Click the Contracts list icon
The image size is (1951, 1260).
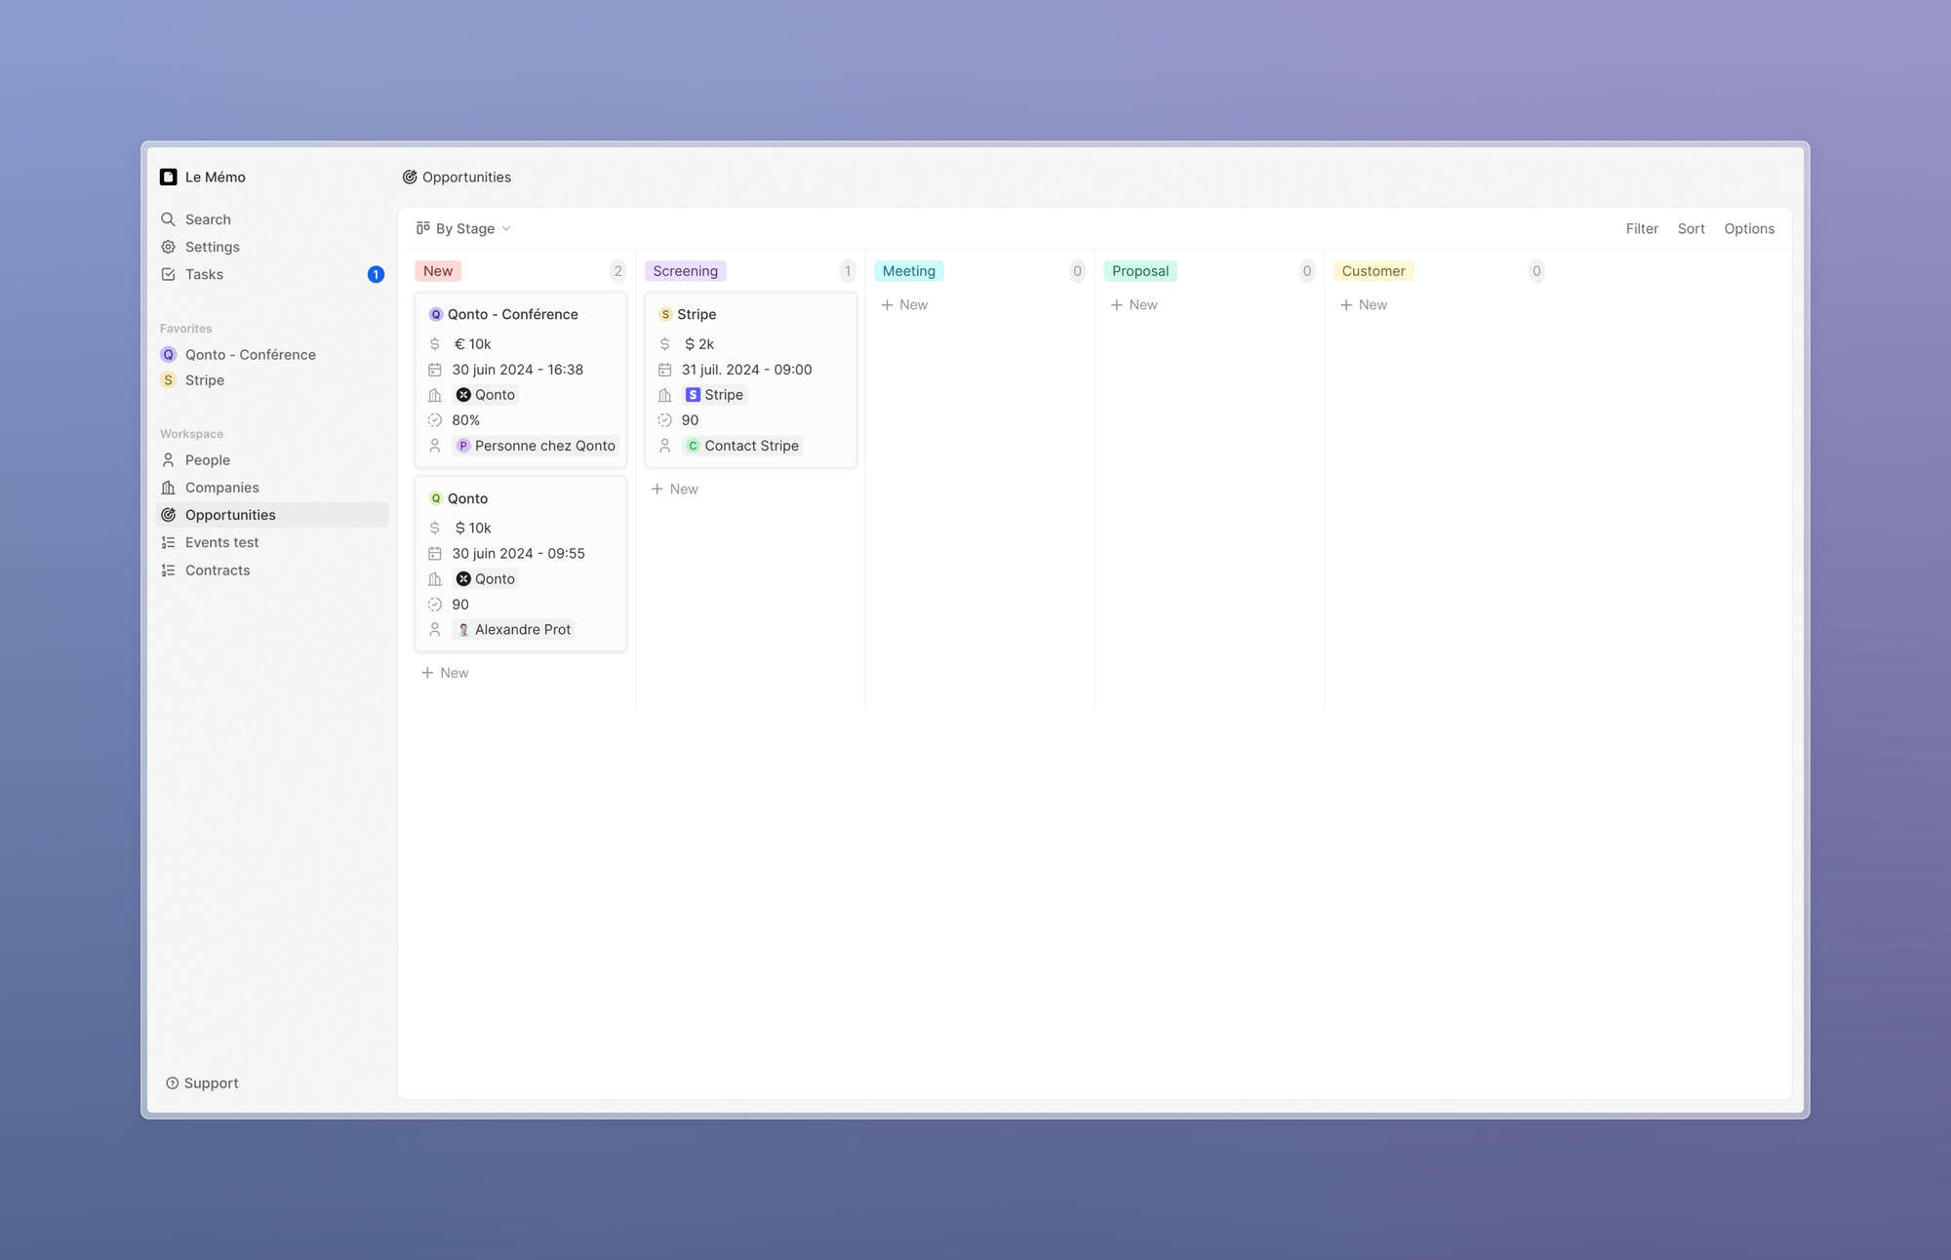(168, 571)
